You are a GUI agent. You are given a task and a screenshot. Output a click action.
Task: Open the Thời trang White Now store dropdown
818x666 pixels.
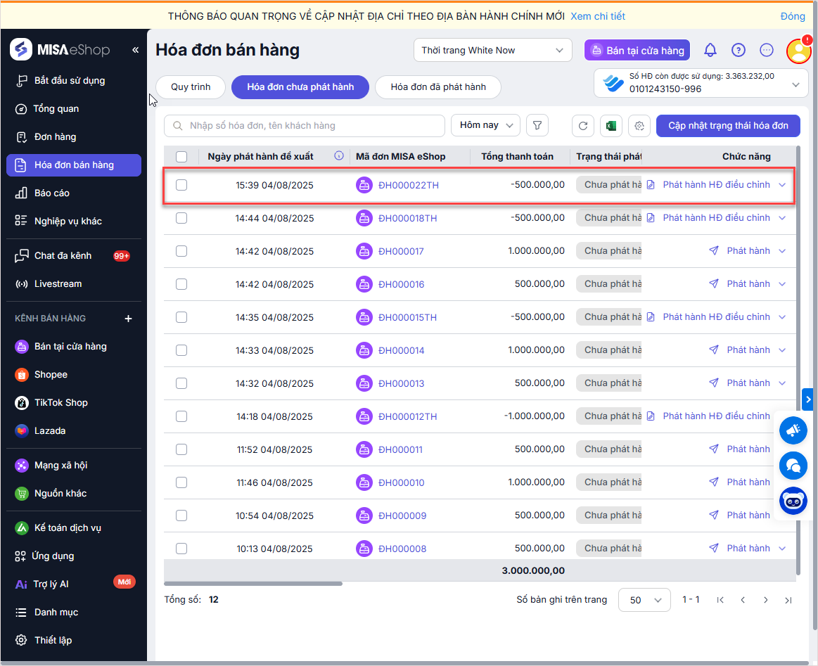click(492, 50)
